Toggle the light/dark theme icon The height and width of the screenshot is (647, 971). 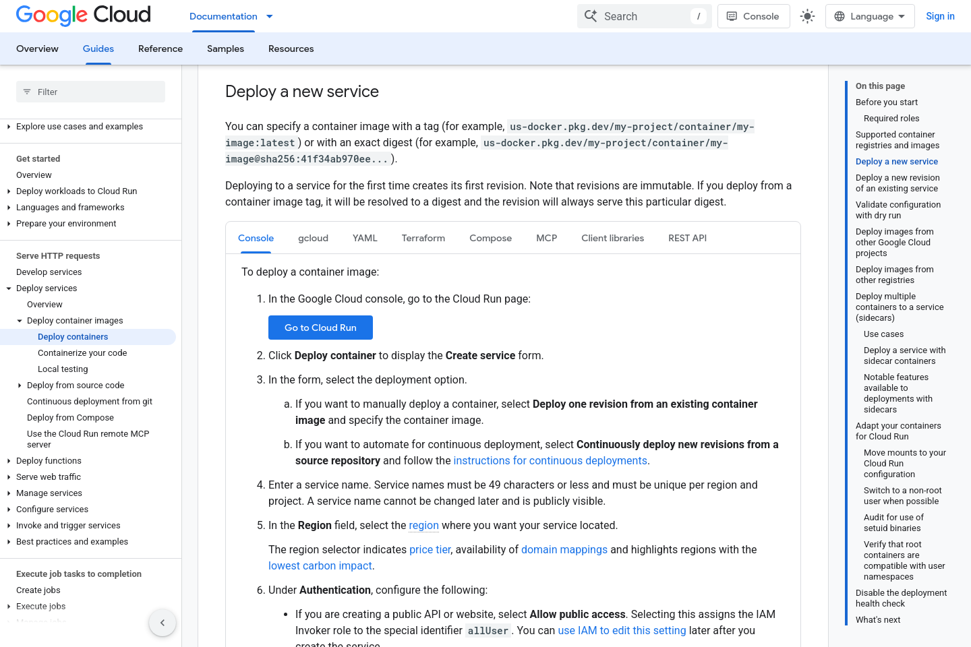click(807, 16)
